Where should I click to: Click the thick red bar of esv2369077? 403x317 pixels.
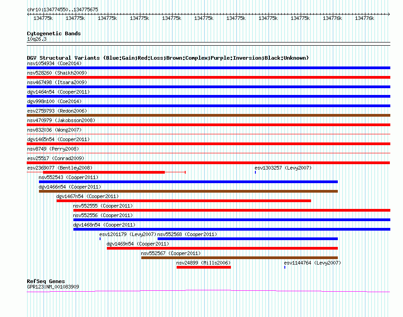(x=104, y=172)
